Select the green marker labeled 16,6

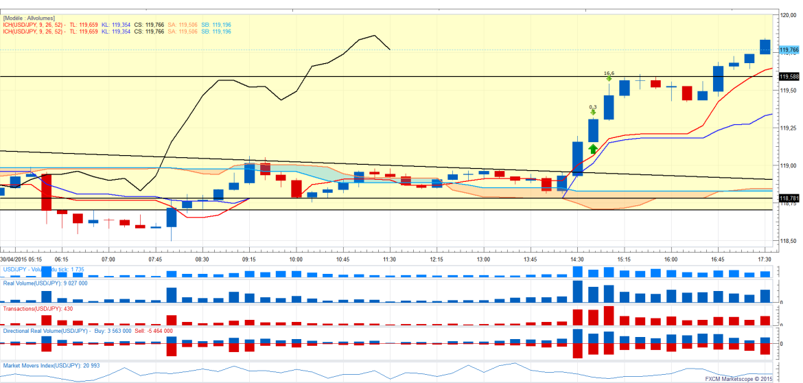(x=609, y=78)
